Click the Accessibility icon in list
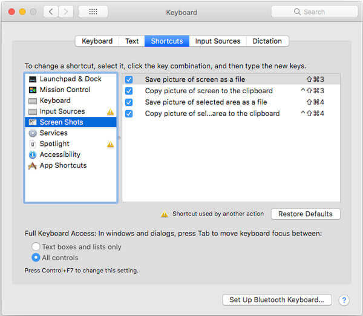Screen dimensions: 363x316 click(33, 155)
